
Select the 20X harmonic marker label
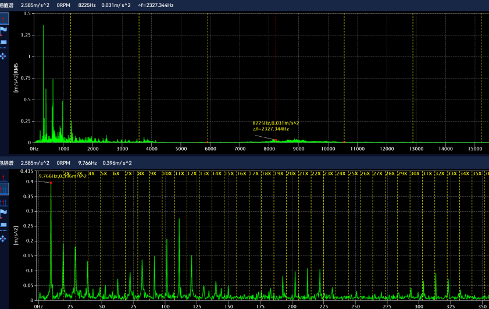click(291, 174)
